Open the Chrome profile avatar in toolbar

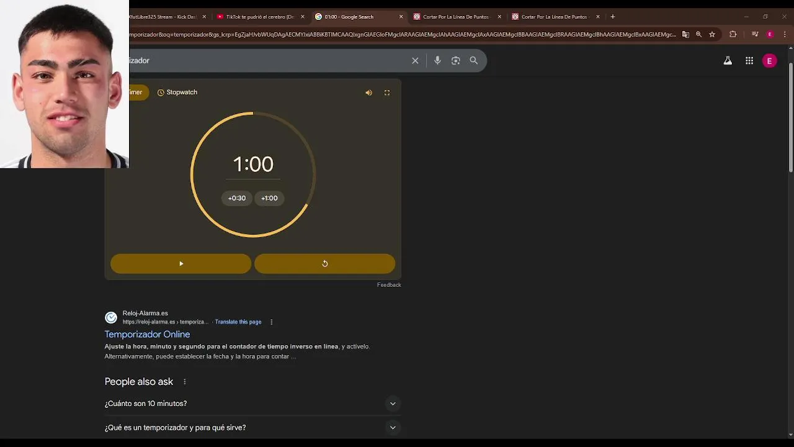click(x=770, y=35)
